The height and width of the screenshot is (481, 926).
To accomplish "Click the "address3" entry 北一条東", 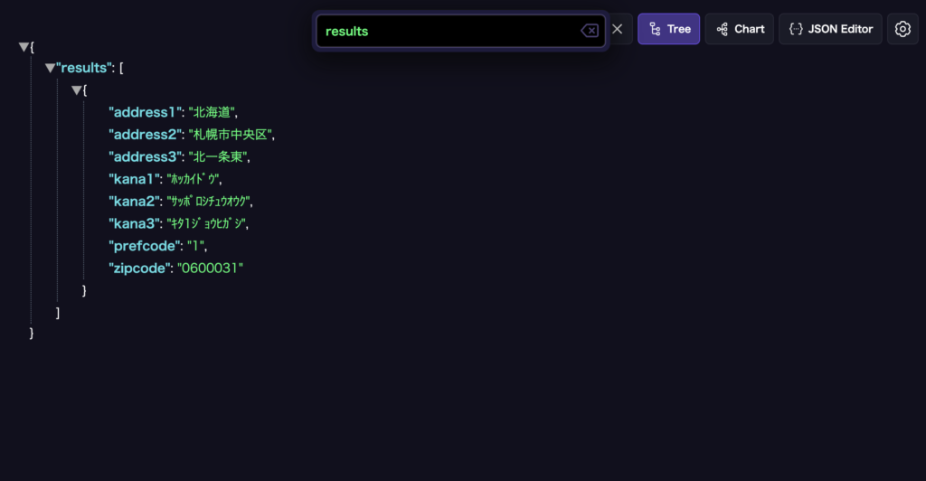I will click(217, 157).
